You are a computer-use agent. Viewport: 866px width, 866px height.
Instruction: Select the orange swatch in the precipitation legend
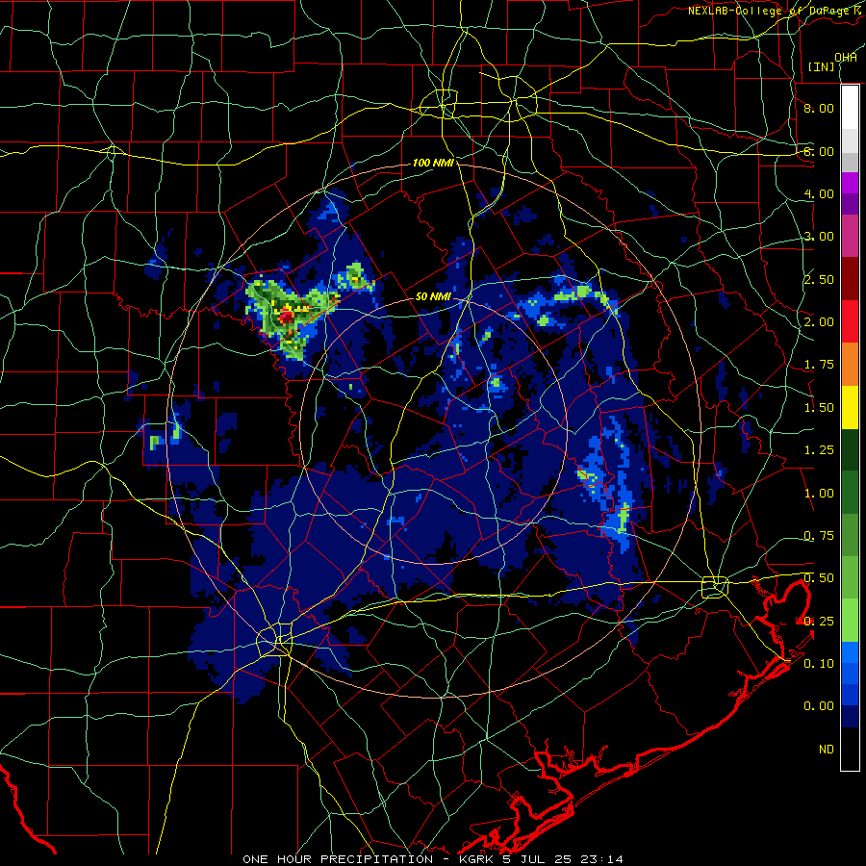coord(850,364)
